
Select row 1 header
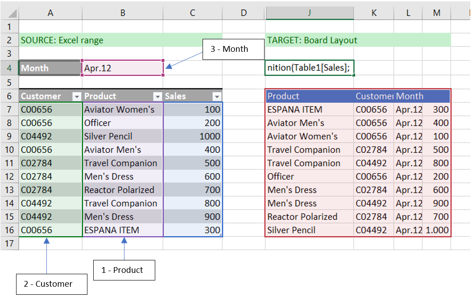[x=9, y=27]
